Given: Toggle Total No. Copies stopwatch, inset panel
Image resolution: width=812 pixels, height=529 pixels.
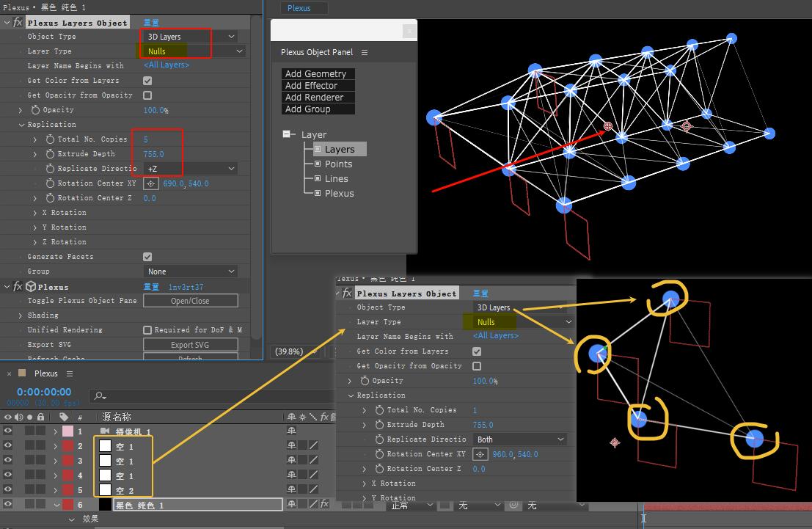Looking at the screenshot, I should tap(379, 410).
